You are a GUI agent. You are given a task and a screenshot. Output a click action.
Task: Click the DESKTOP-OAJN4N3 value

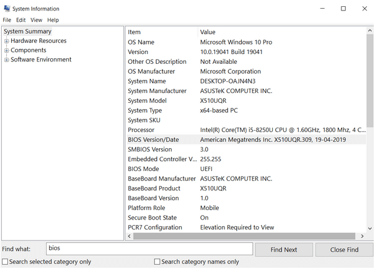click(x=227, y=81)
